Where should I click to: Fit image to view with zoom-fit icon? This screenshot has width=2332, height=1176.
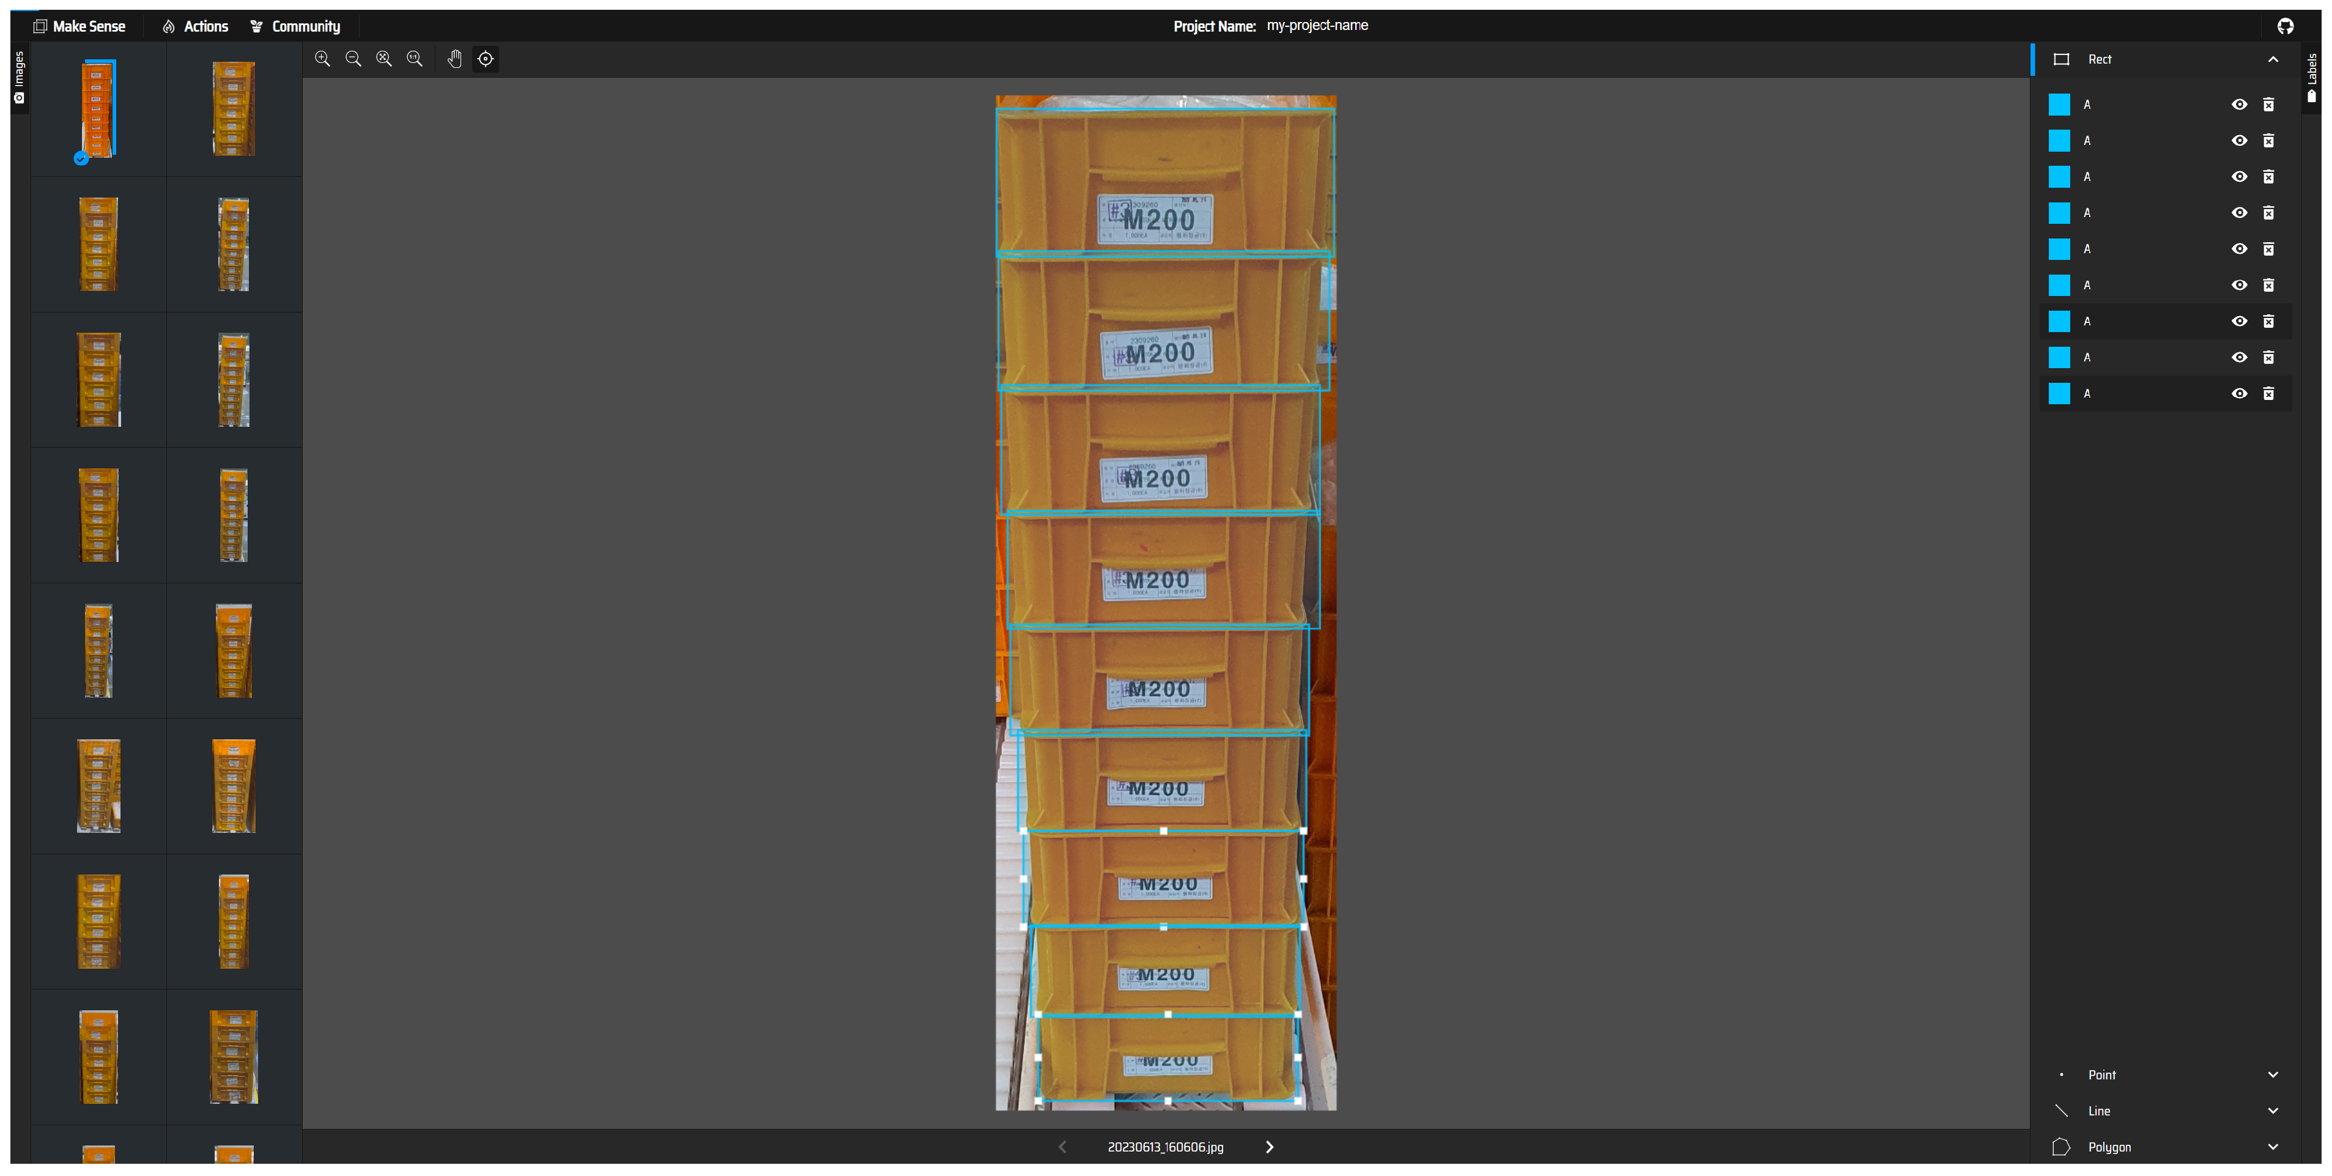[x=384, y=59]
